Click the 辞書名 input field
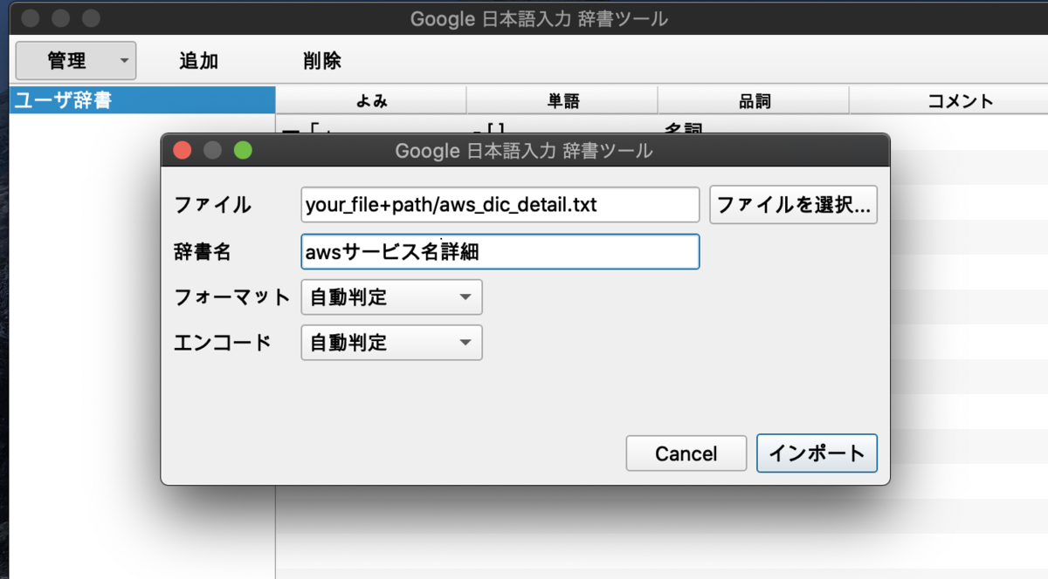The width and height of the screenshot is (1048, 579). click(500, 252)
